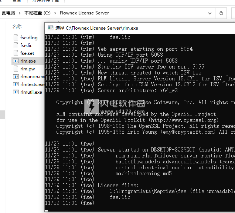Refresh the Flownex License Server folder
The height and width of the screenshot is (213, 235).
[221, 13]
